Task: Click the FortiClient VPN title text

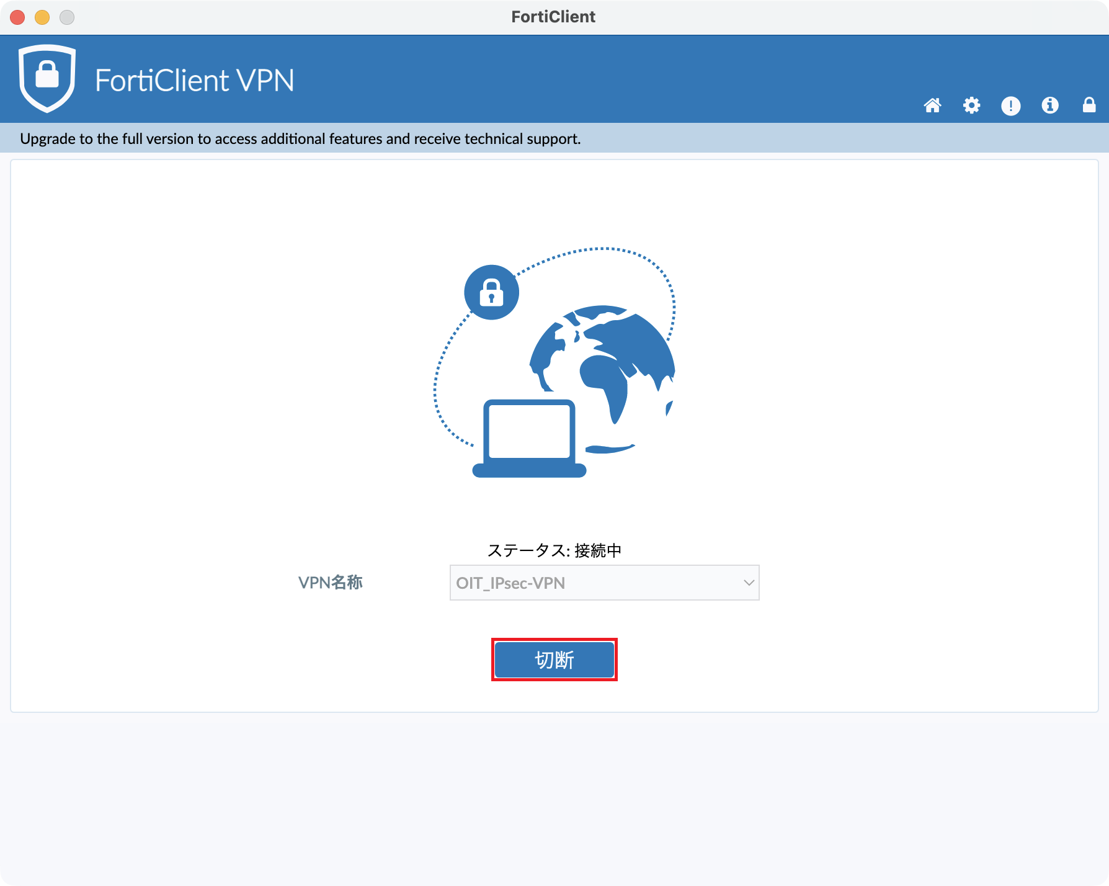Action: (195, 81)
